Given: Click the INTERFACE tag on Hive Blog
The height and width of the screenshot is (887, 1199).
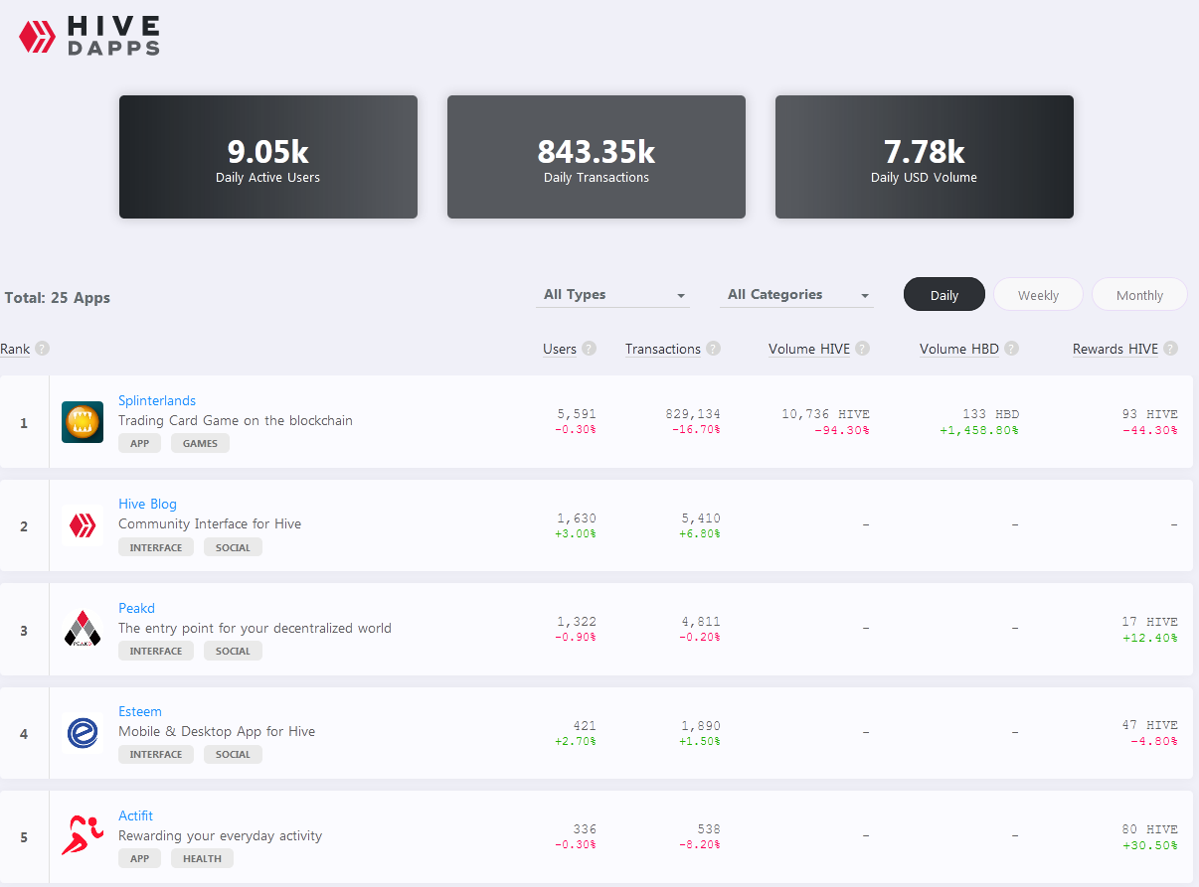Looking at the screenshot, I should pyautogui.click(x=156, y=547).
